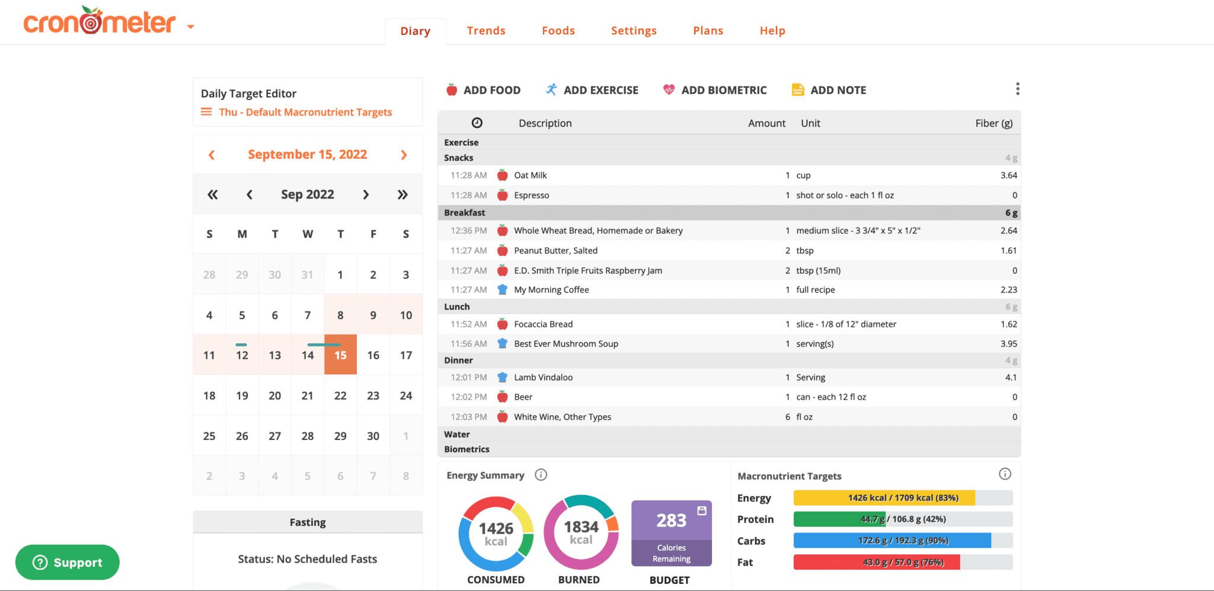
Task: Click the Energy Summary info icon
Action: tap(541, 475)
